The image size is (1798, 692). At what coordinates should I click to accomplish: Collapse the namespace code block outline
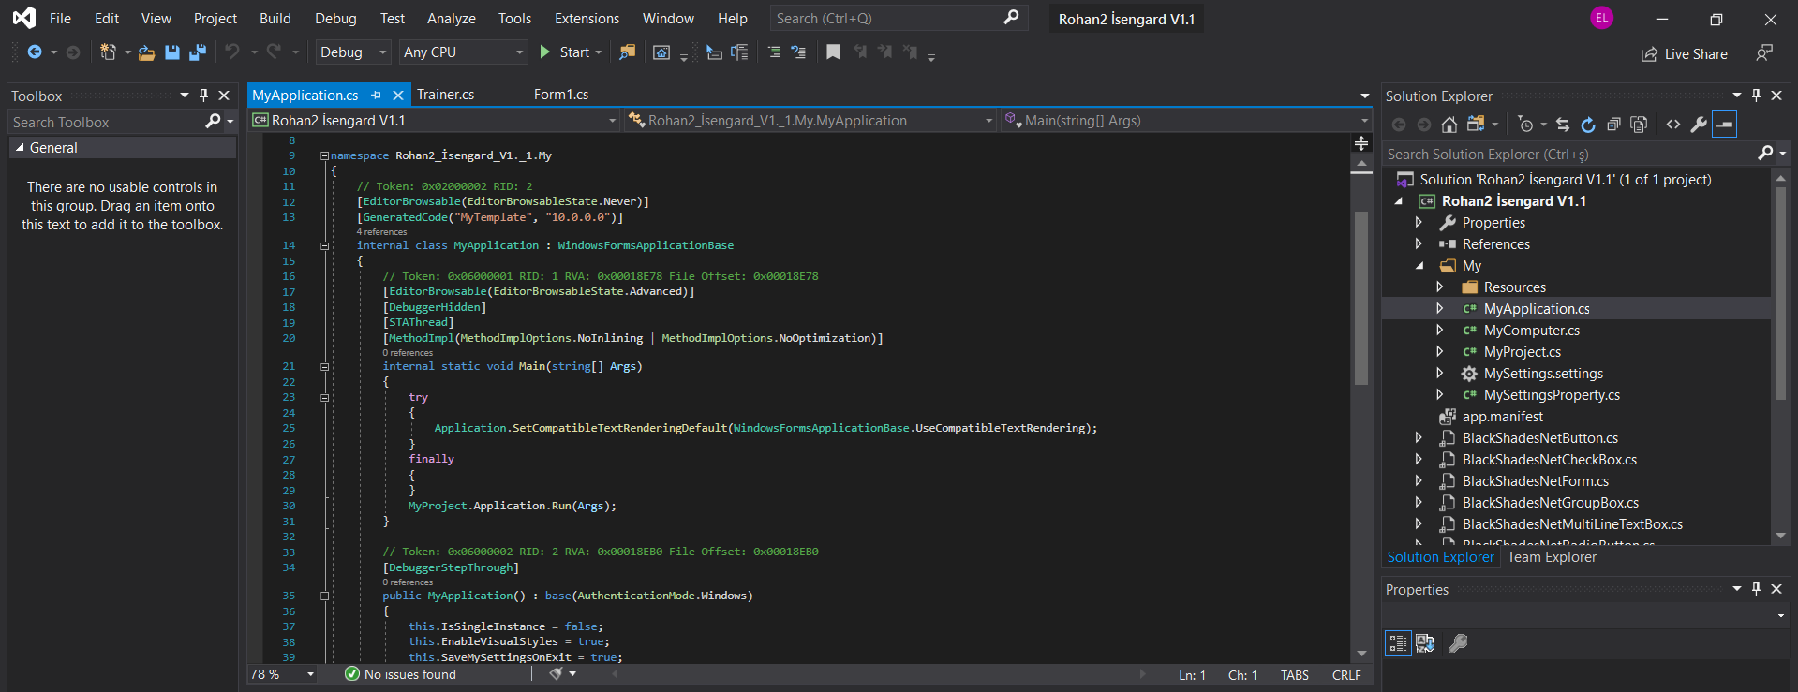pos(324,155)
